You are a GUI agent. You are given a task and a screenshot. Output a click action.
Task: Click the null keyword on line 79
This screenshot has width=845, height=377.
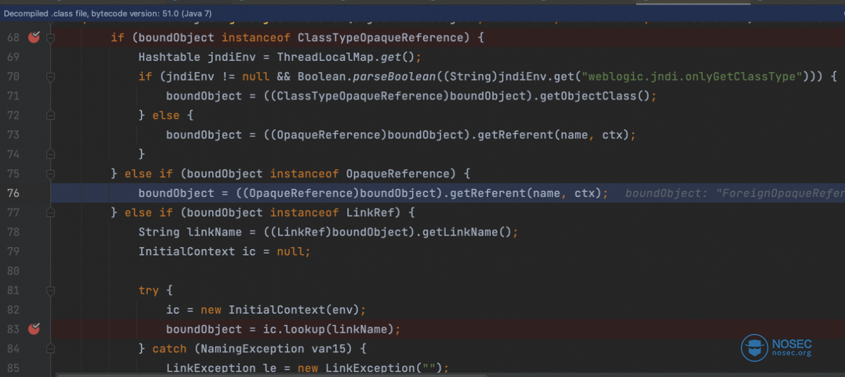[291, 252]
